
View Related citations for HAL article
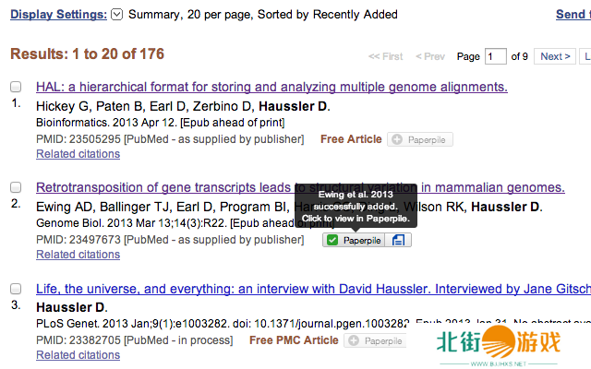click(x=78, y=154)
